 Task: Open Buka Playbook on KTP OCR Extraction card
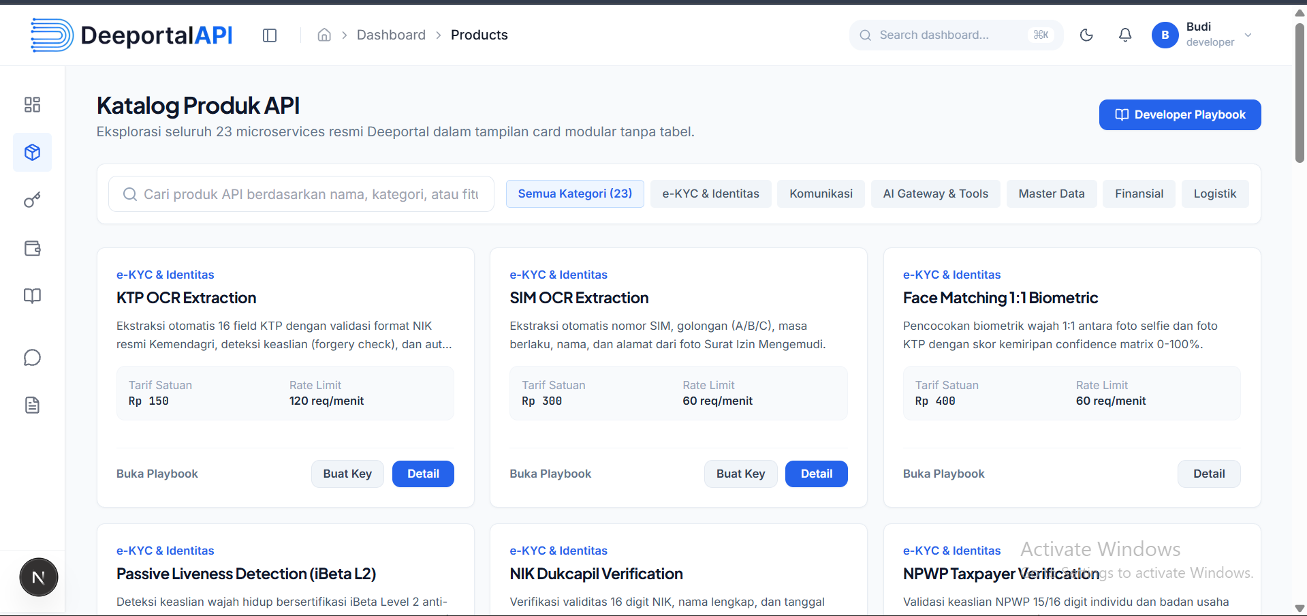click(157, 474)
